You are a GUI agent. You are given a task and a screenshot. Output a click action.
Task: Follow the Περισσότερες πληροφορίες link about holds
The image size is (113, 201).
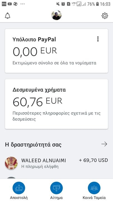tap(56, 116)
